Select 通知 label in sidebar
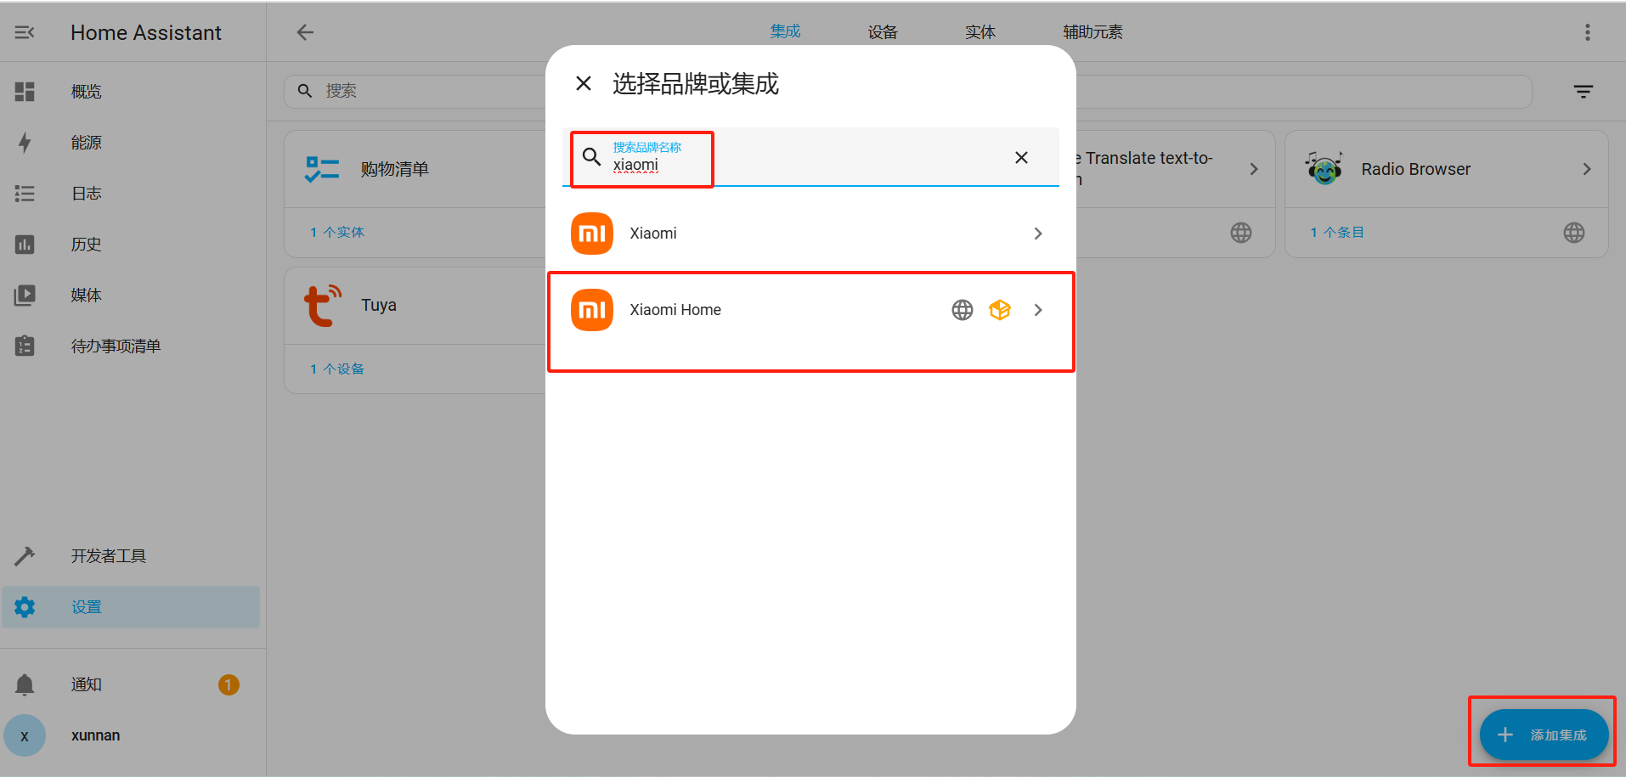1626x777 pixels. 87,684
